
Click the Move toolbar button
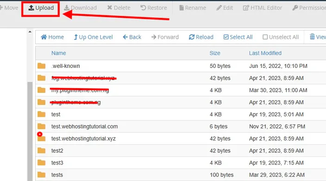pos(9,8)
